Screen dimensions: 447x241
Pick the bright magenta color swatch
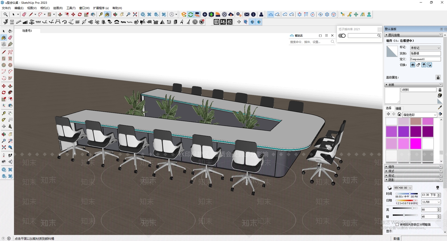pyautogui.click(x=415, y=144)
